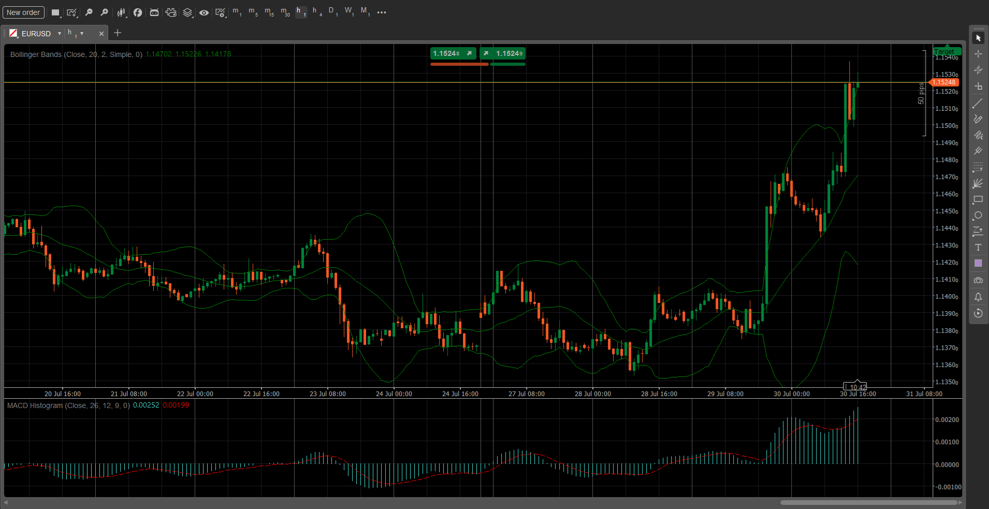This screenshot has width=989, height=509.
Task: Select the text annotation tool
Action: coord(978,248)
